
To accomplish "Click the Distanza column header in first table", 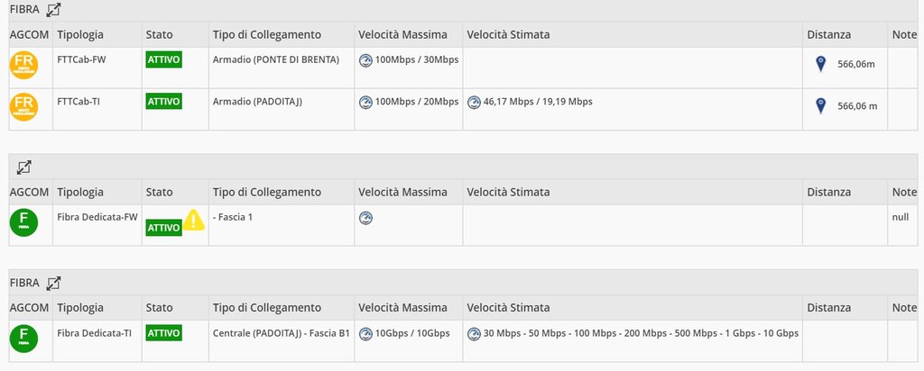I will click(x=828, y=35).
